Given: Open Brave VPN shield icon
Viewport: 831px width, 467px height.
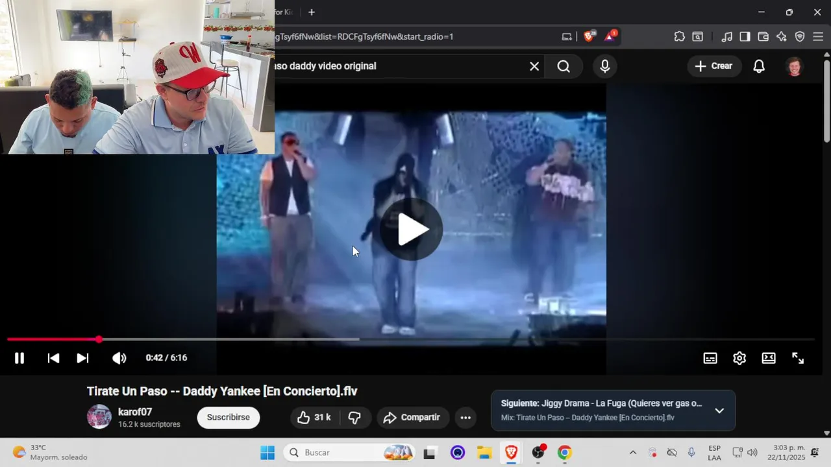Looking at the screenshot, I should click(x=800, y=37).
